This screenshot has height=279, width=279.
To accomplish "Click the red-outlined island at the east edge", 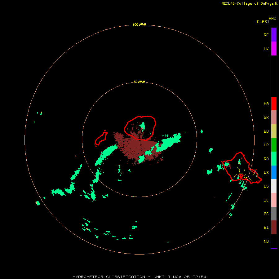I will point(241,168).
